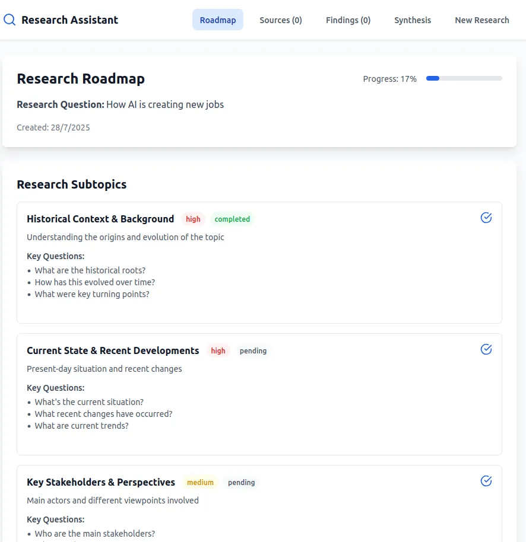
Task: Click 'How AI is creating new jobs' text
Action: pyautogui.click(x=165, y=104)
